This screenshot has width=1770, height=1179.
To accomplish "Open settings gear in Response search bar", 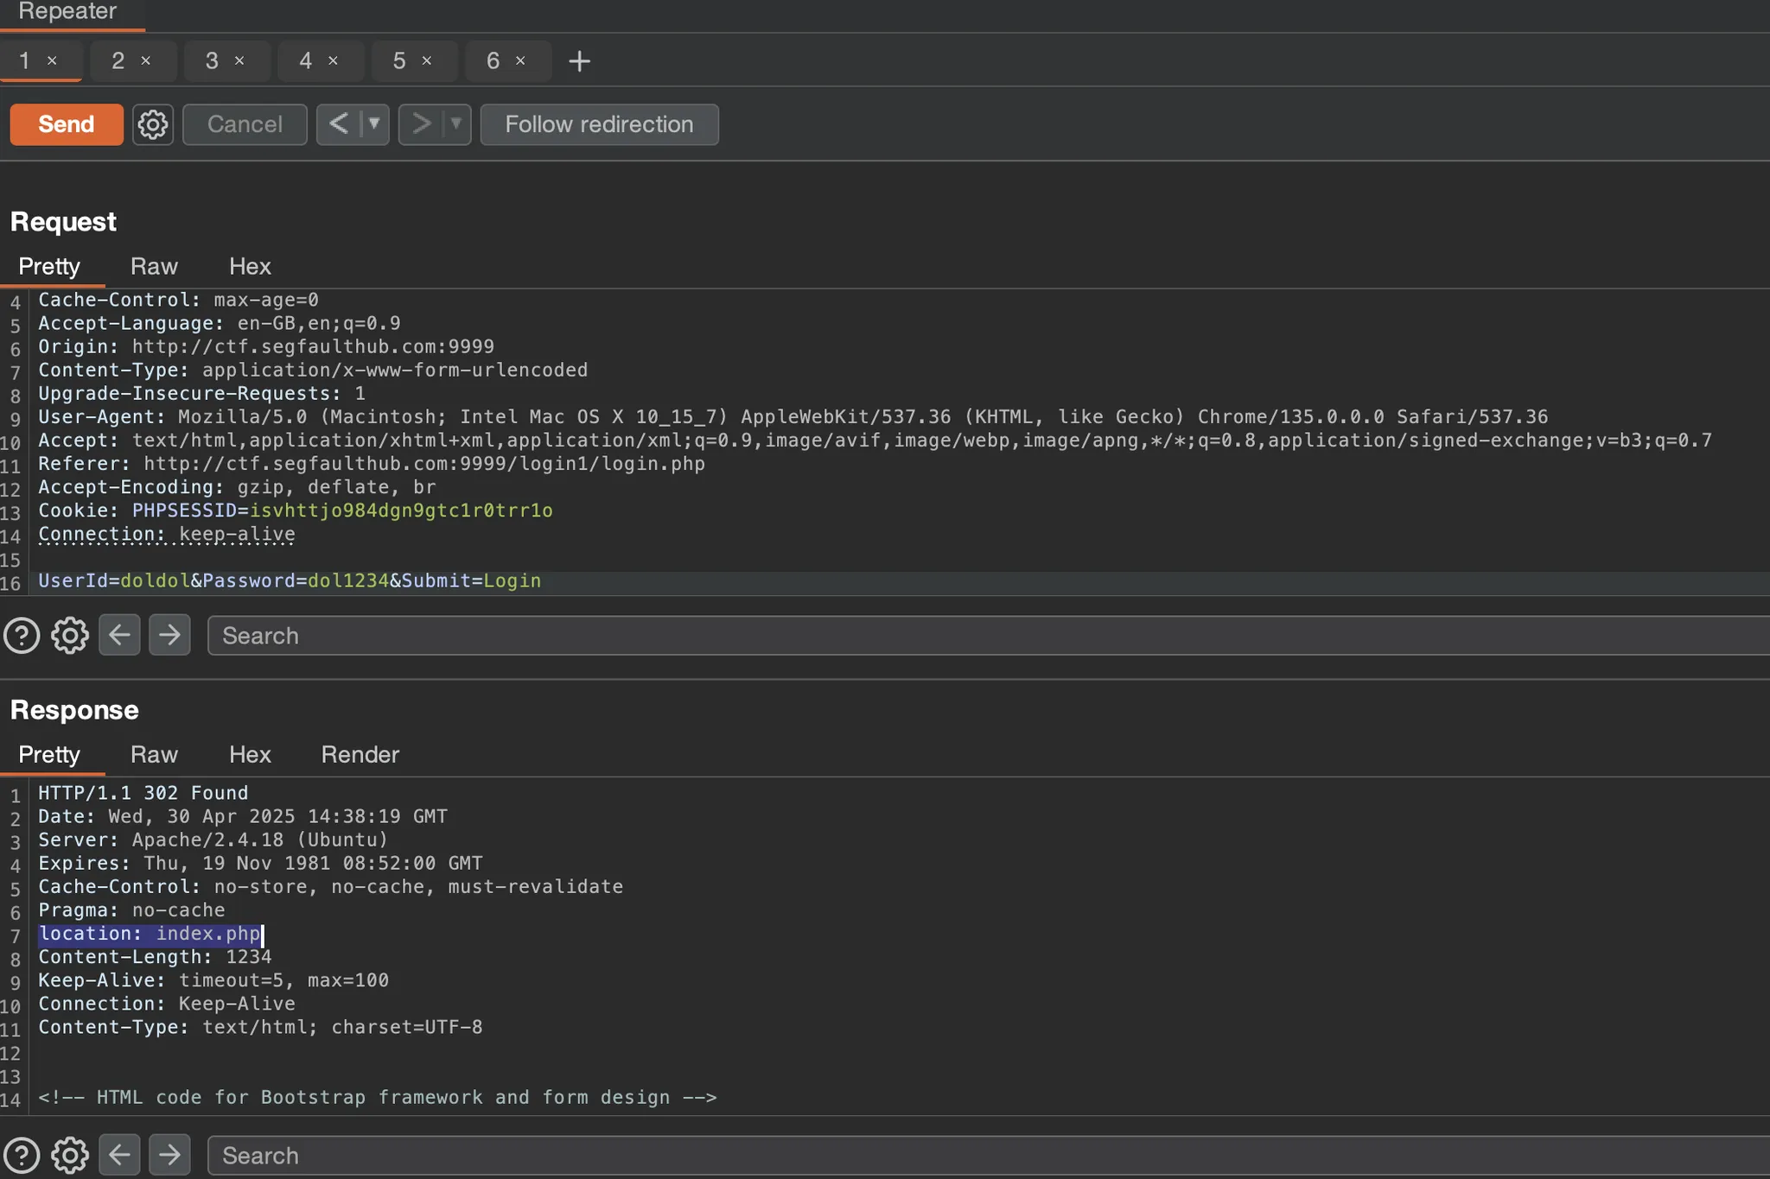I will (70, 1155).
